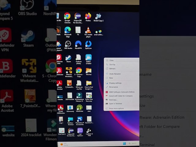Select the Logitech G HUB icon
The width and height of the screenshot is (196, 147).
pyautogui.click(x=89, y=132)
